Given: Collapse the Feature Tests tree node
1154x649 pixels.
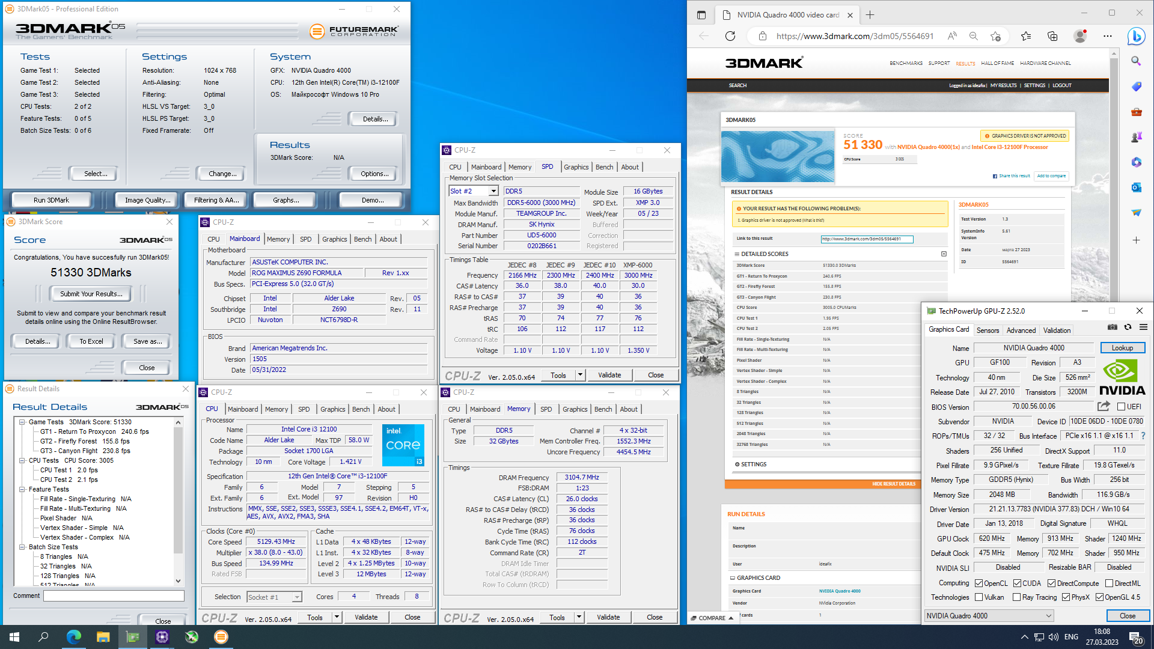Looking at the screenshot, I should [22, 489].
